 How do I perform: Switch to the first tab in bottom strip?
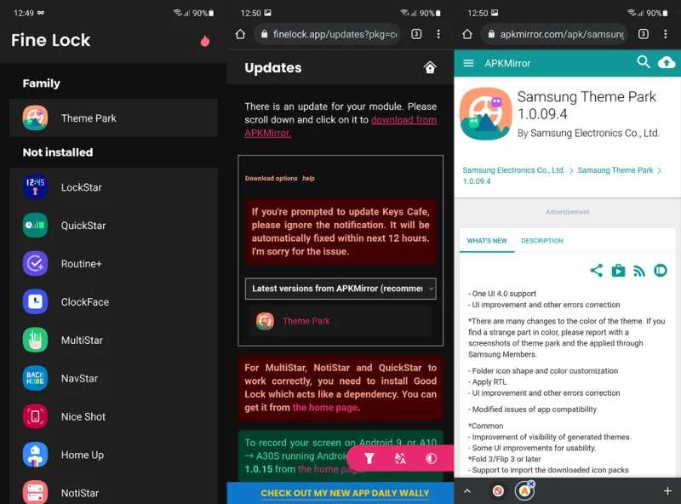[x=498, y=491]
